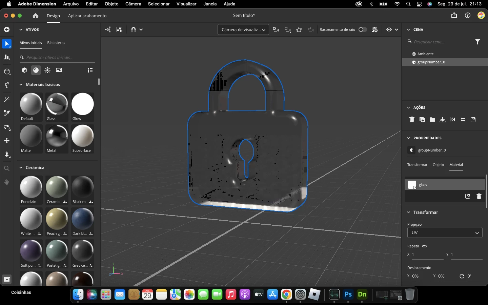This screenshot has height=305, width=488.
Task: Filter assets to show images
Action: click(59, 70)
